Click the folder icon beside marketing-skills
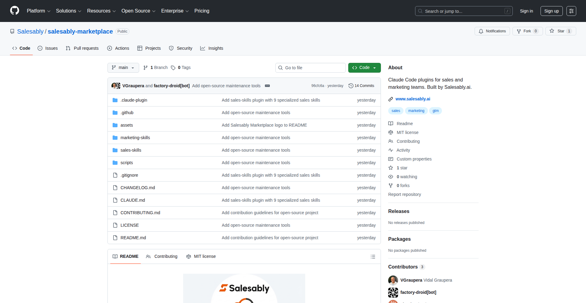Image resolution: width=586 pixels, height=303 pixels. point(115,138)
